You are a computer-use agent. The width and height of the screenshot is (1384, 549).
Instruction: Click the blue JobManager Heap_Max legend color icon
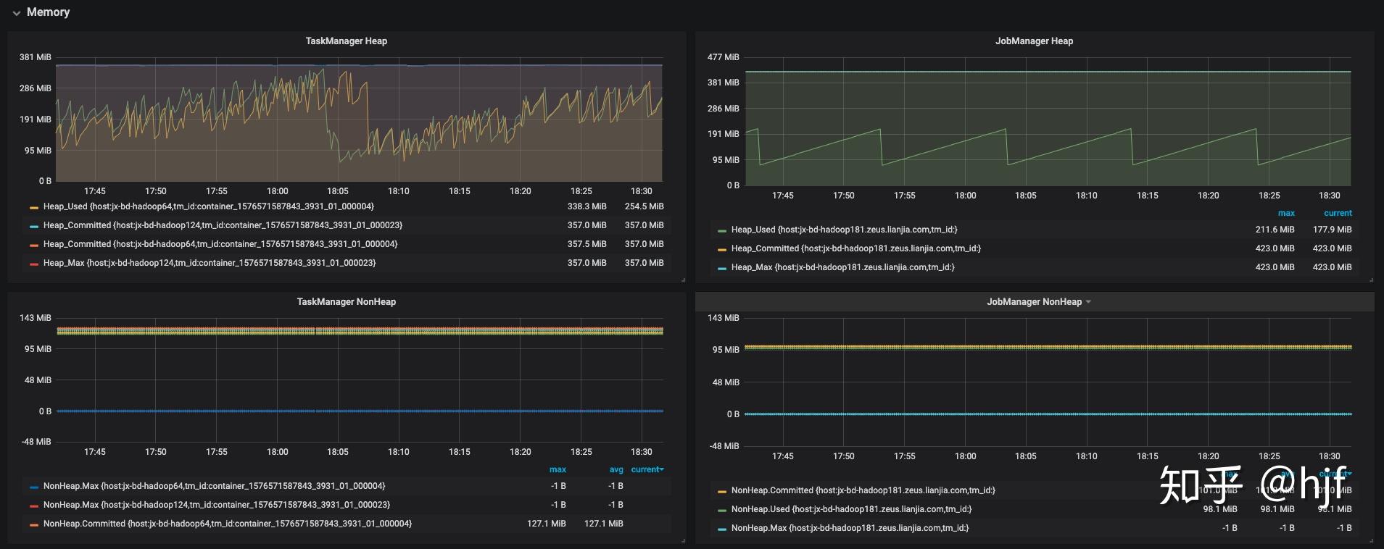(721, 268)
